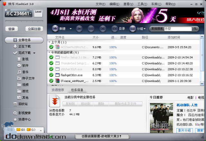The image size is (206, 141).
Task: Select the Thunderbird Setup task
Action: pos(123,63)
